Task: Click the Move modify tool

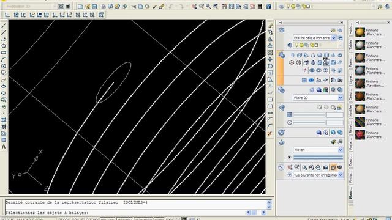Action: click(x=270, y=59)
